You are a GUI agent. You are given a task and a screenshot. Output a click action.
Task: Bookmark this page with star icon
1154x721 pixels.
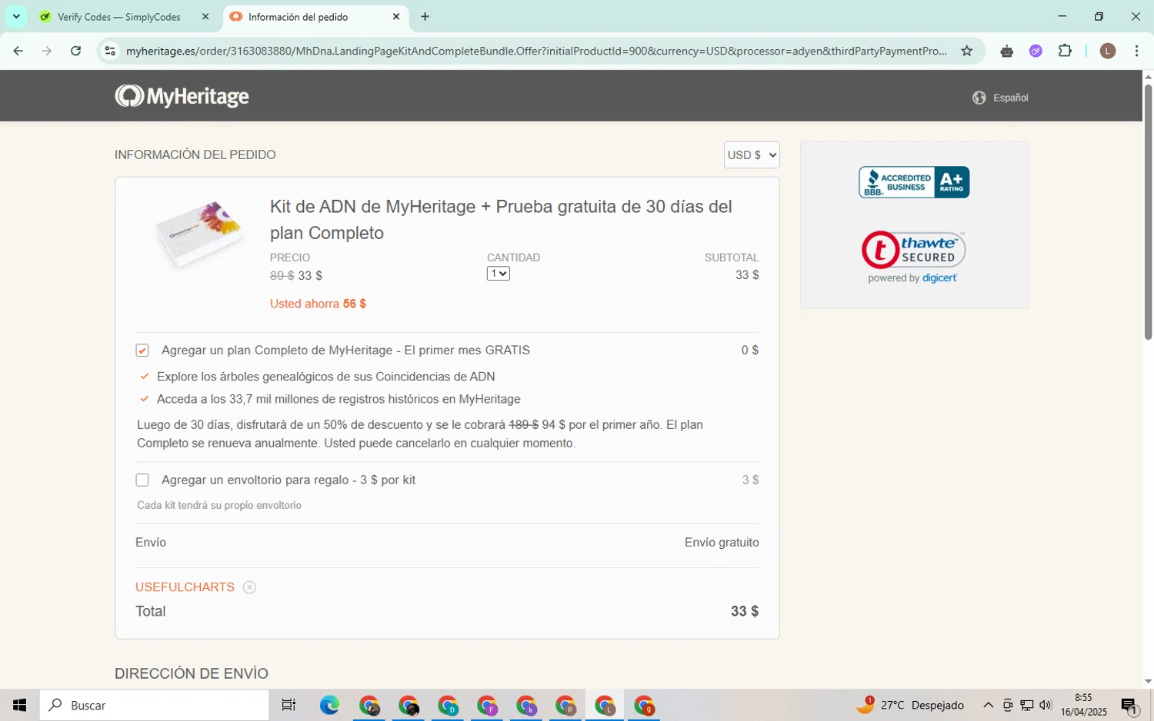coord(967,51)
